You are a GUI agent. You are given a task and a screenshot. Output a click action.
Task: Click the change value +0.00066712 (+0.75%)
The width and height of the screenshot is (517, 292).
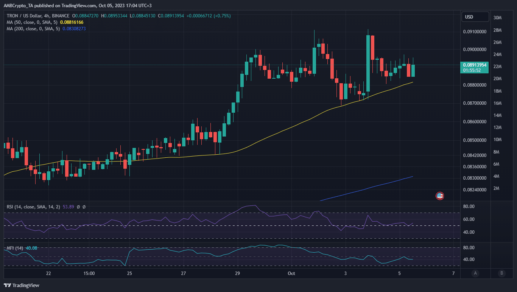[209, 16]
